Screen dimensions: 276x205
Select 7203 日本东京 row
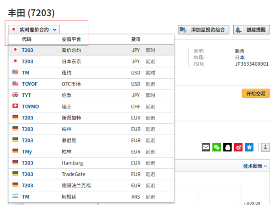click(x=91, y=62)
